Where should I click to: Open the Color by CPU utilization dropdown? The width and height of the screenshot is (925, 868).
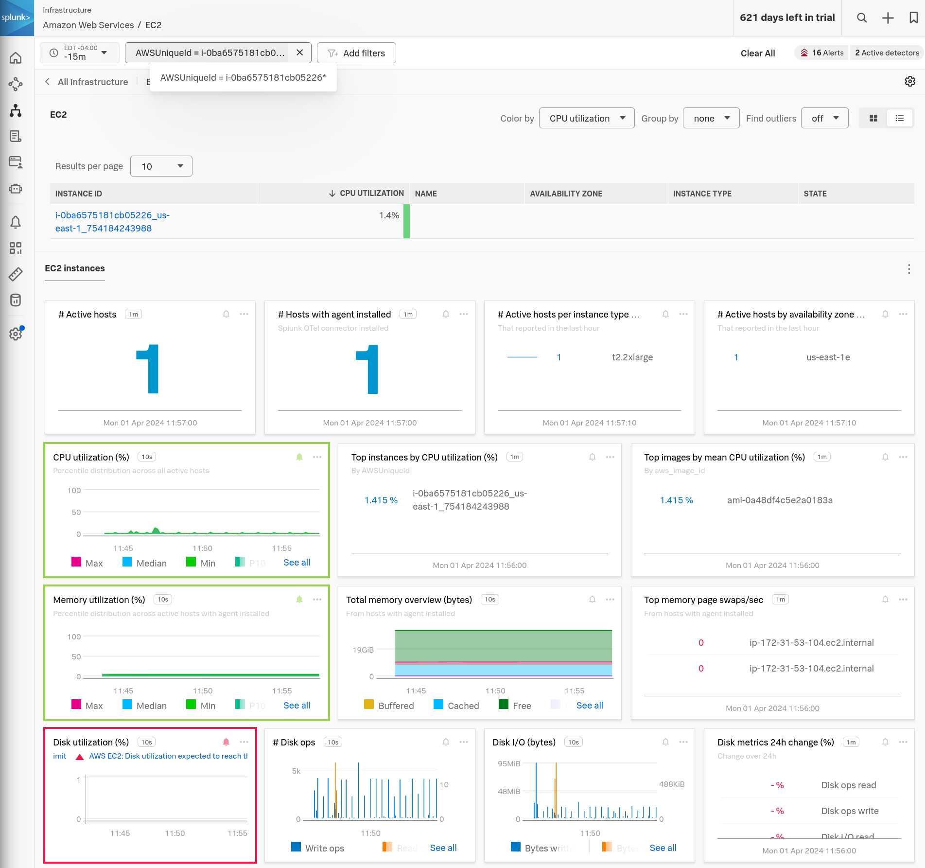pos(587,118)
